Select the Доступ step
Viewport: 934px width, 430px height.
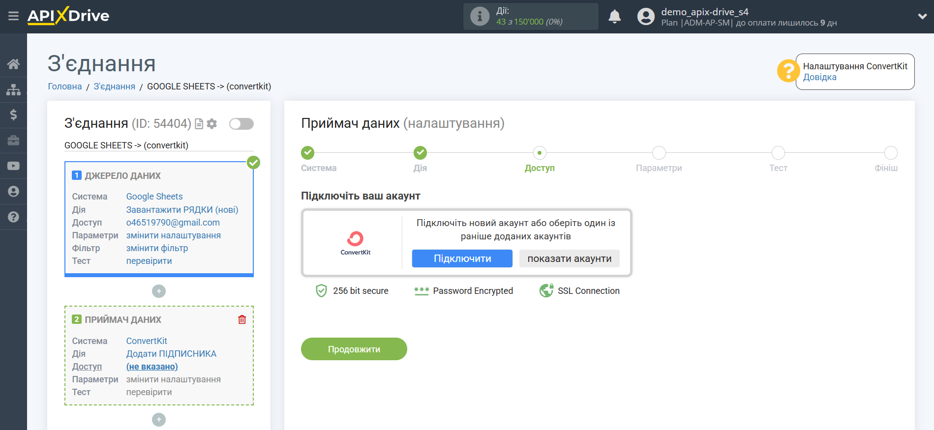pos(540,153)
